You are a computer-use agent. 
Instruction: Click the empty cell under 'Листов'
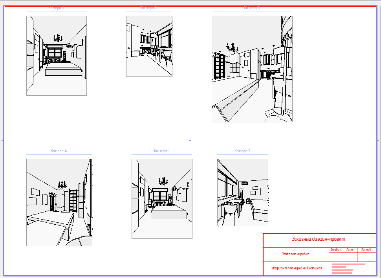coord(366,257)
